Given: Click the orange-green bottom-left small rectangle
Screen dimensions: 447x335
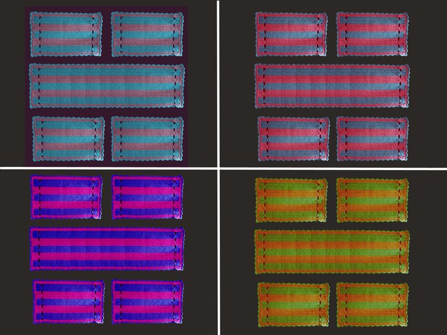Looking at the screenshot, I should pyautogui.click(x=293, y=302).
